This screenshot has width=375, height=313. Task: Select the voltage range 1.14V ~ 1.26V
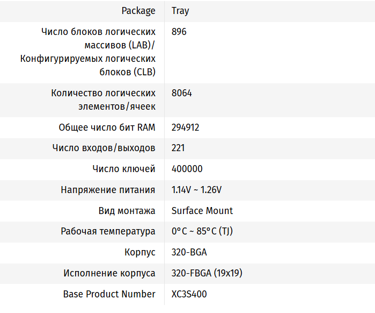pos(196,190)
